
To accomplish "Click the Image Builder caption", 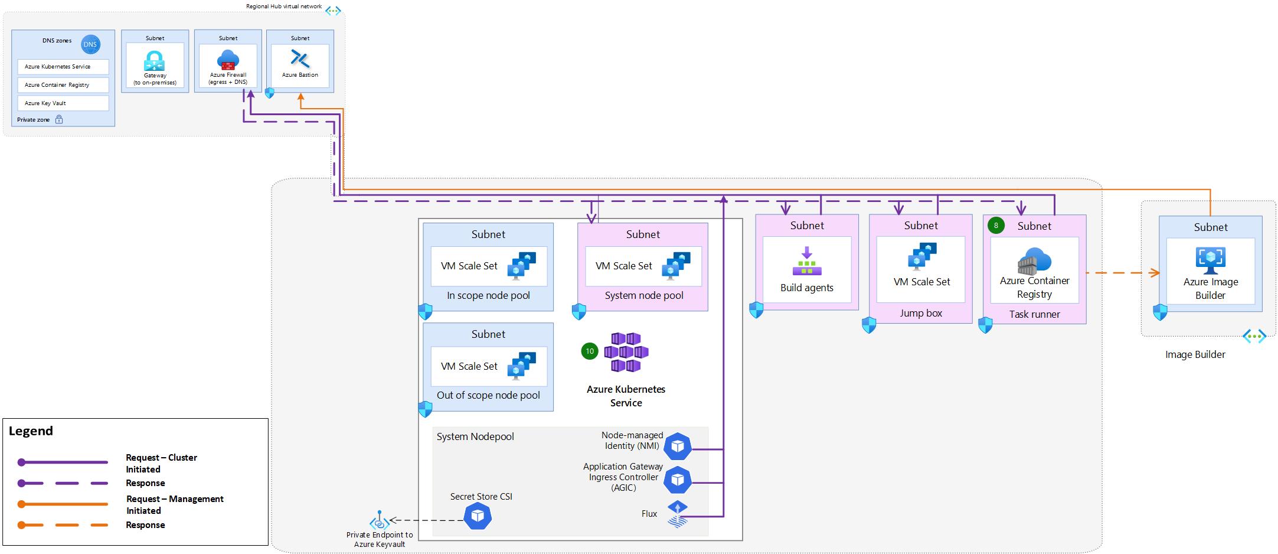I will click(1195, 354).
